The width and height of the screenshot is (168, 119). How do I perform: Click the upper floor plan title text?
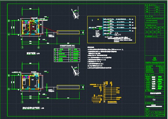(31, 53)
